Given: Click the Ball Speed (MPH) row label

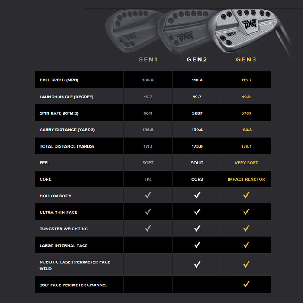Looking at the screenshot, I should (59, 80).
